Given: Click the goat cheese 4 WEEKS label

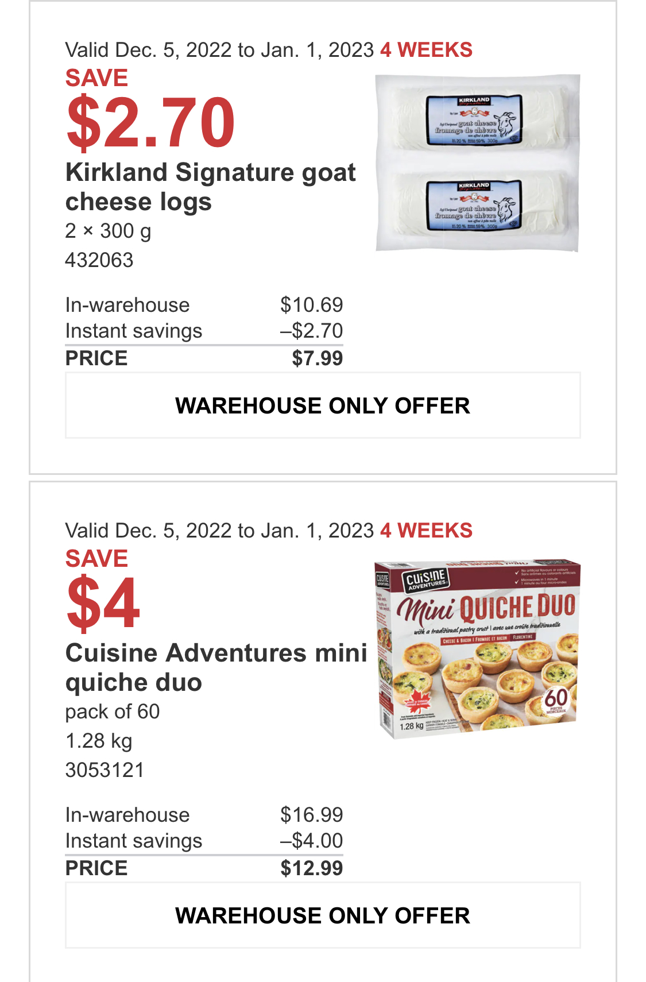Looking at the screenshot, I should (x=427, y=50).
